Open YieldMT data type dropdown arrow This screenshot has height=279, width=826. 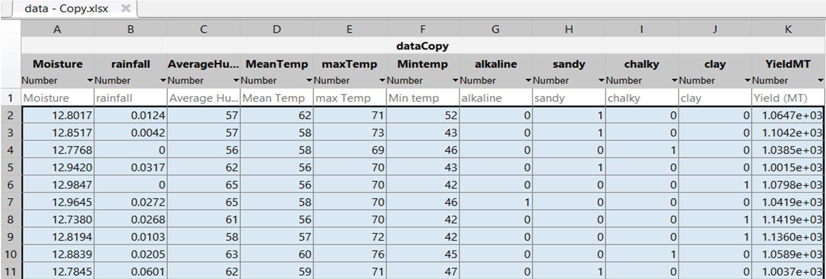pos(820,81)
